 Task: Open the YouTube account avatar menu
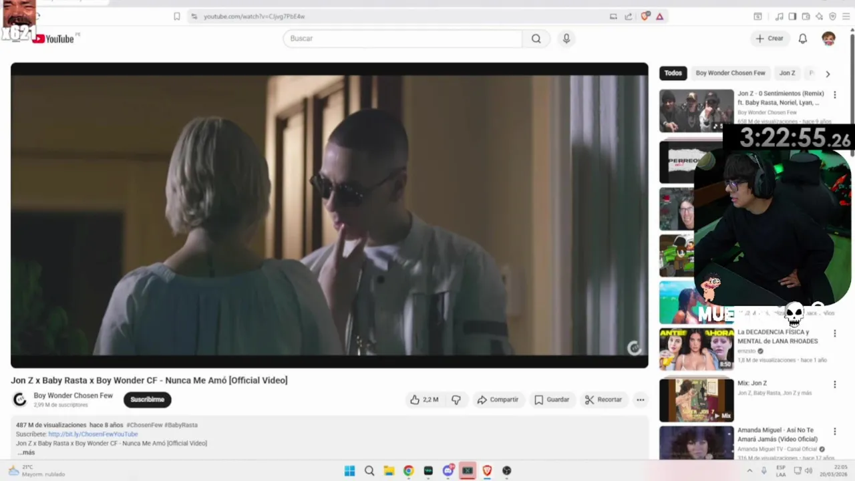[x=828, y=39]
